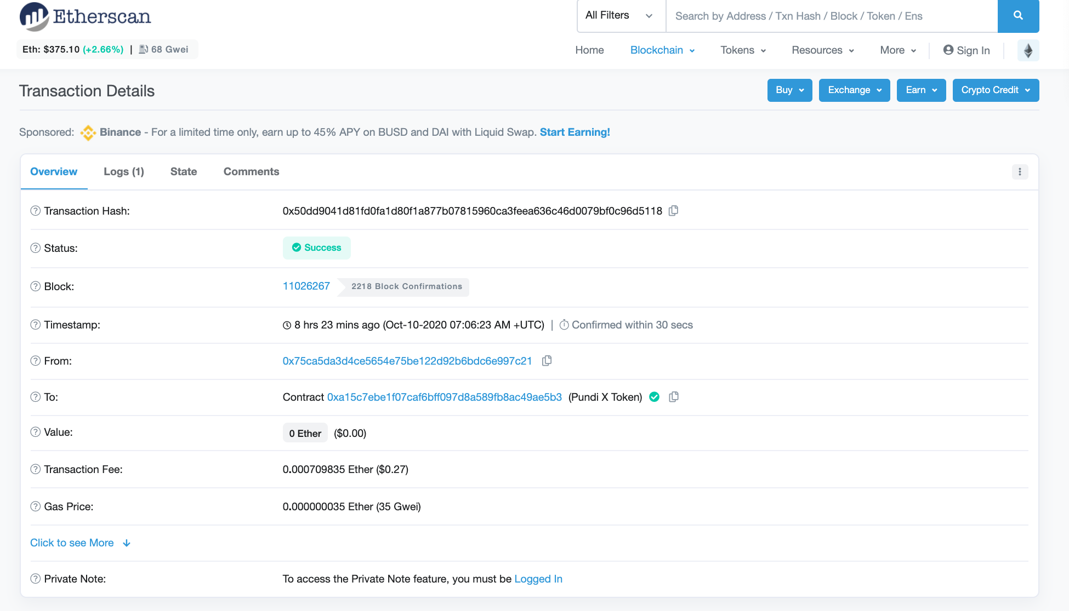
Task: Click the Sign In button
Action: point(966,50)
